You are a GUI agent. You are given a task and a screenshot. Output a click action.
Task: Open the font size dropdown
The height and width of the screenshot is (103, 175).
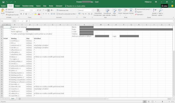click(36, 10)
